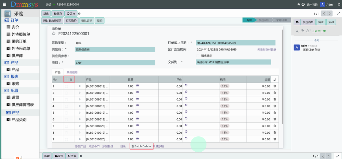The image size is (342, 159).
Task: Delete row 4 with its trash icon
Action: [x=275, y=106]
